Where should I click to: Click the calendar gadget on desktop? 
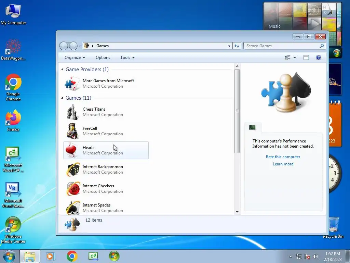point(335,124)
